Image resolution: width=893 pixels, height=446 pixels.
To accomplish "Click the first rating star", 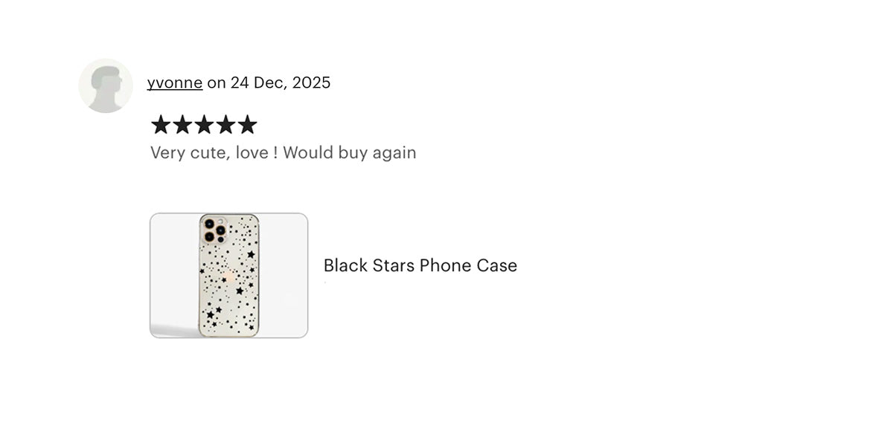I will (161, 125).
